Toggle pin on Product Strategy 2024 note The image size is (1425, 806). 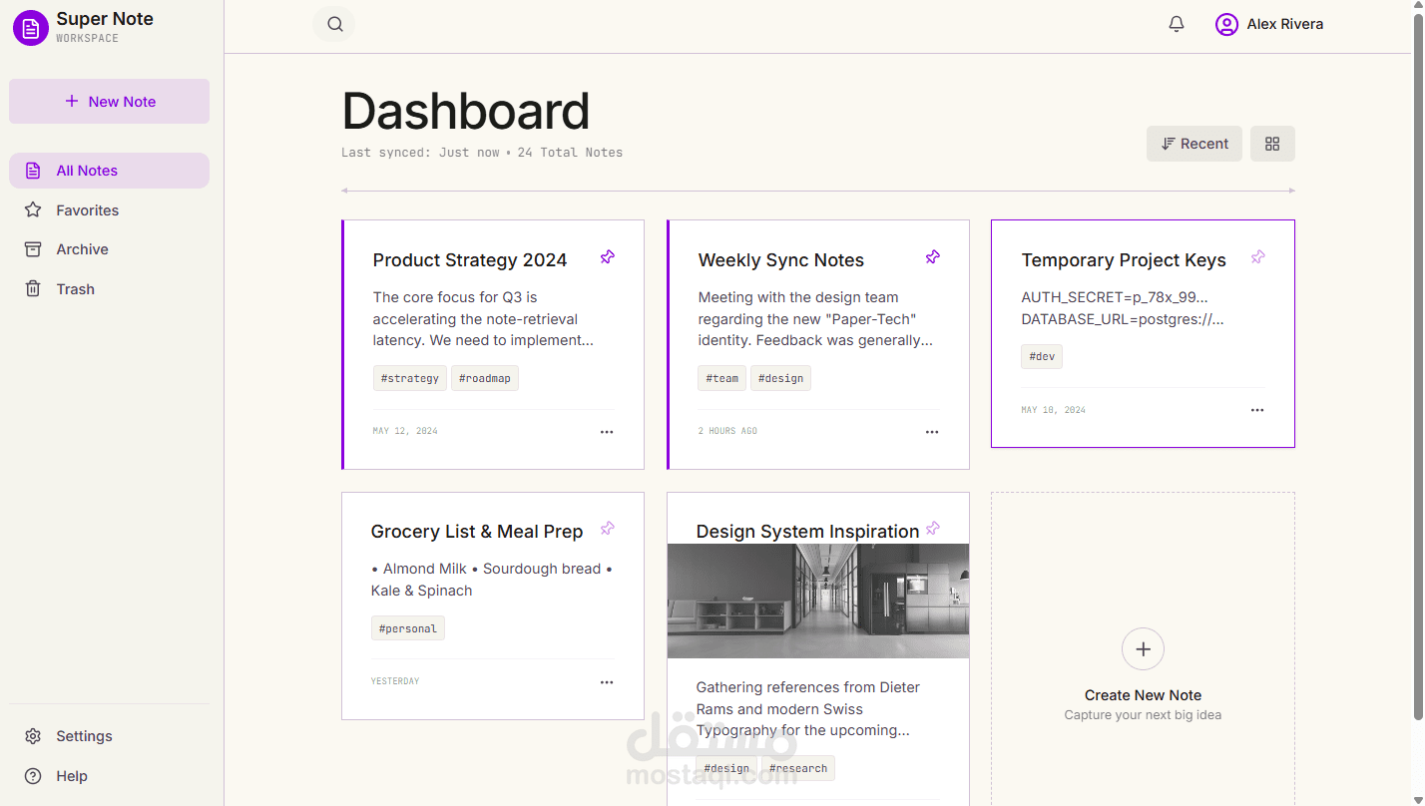click(x=607, y=257)
